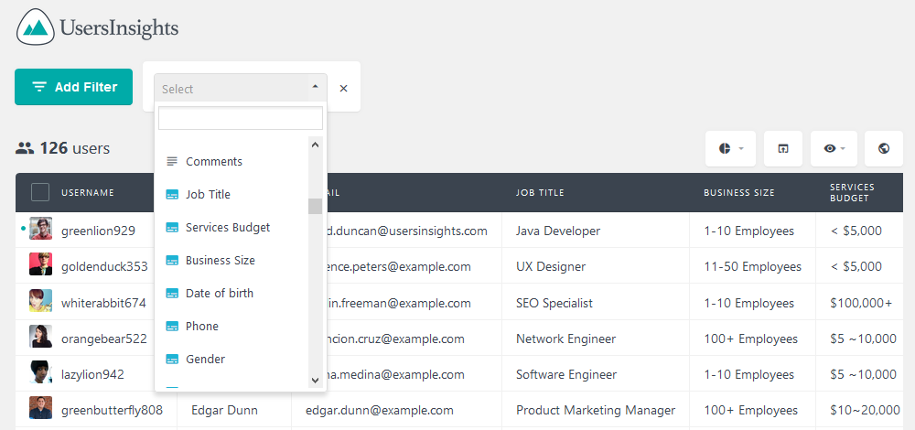This screenshot has width=915, height=430.
Task: Choose Services Budget from the filter list
Action: point(231,228)
